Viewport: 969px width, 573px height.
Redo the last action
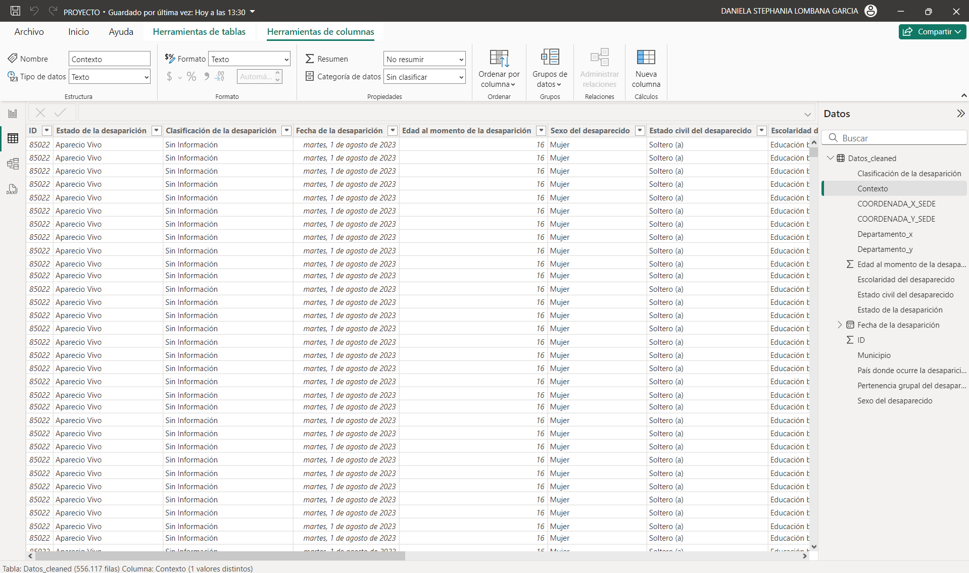(x=53, y=11)
